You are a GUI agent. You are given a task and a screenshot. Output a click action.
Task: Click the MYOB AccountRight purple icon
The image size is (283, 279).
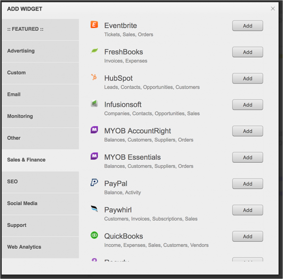tap(94, 130)
